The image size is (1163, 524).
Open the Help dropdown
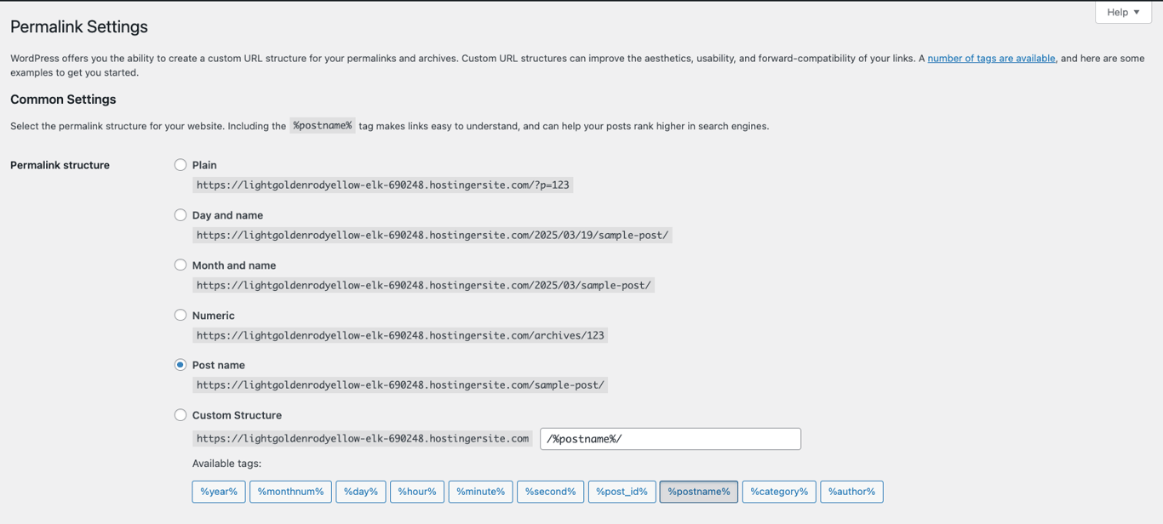tap(1122, 12)
